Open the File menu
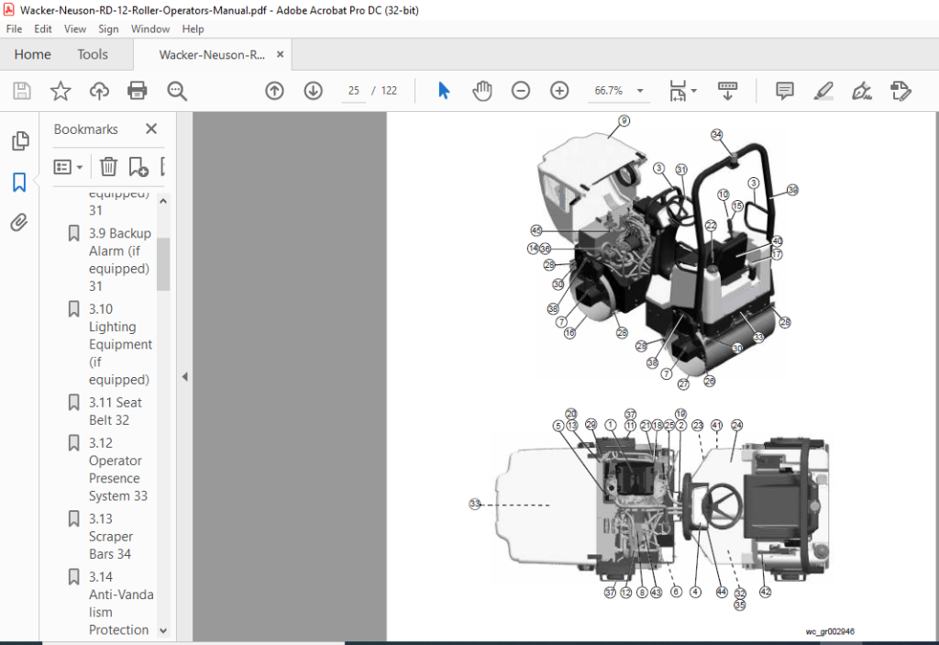Screen dimensions: 939x645 click(14, 28)
